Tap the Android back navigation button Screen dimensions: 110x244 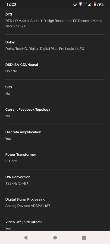26,237
